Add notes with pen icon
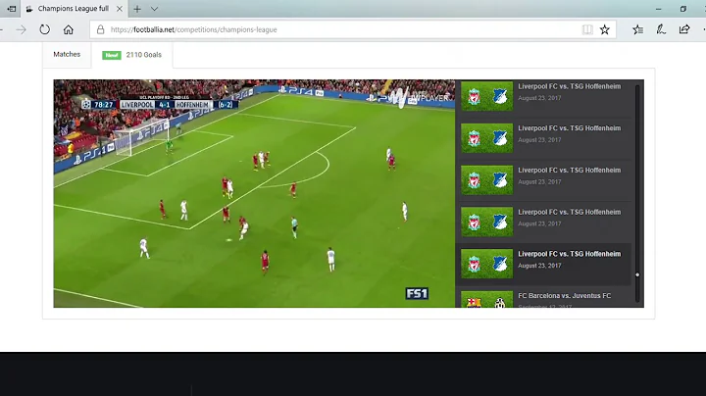 (x=661, y=29)
